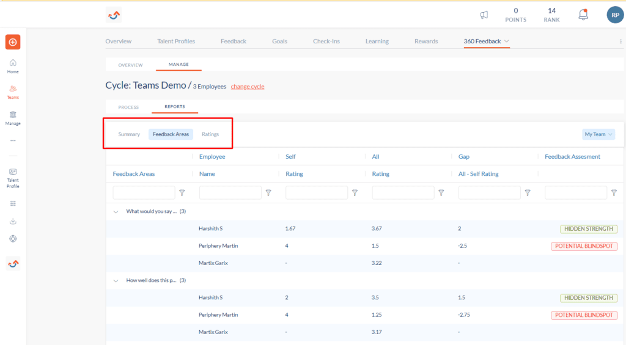The height and width of the screenshot is (345, 626).
Task: Open the Feedback tab
Action: coord(234,41)
